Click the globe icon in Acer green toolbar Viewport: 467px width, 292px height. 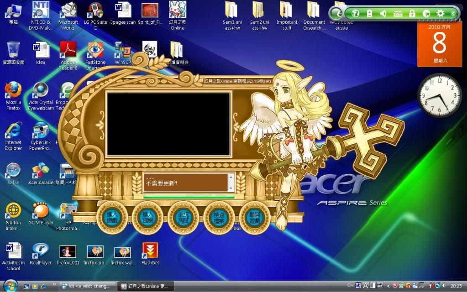[355, 13]
